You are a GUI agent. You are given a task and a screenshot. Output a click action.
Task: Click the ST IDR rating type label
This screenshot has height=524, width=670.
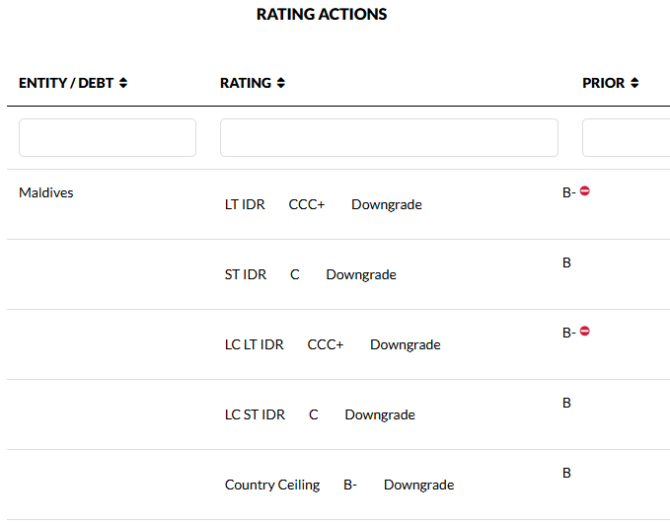point(246,275)
